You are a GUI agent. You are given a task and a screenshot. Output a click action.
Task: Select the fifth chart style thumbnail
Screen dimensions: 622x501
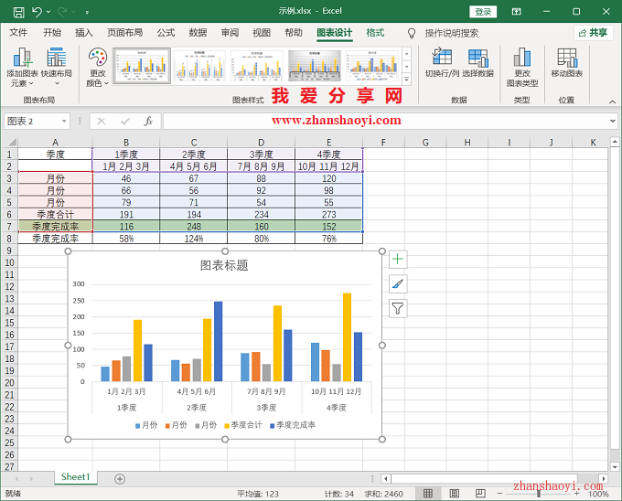click(372, 66)
